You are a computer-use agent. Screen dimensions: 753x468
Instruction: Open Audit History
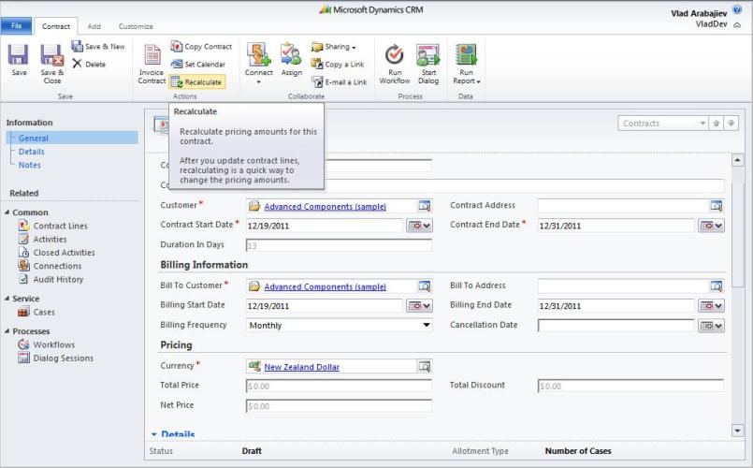tap(51, 279)
